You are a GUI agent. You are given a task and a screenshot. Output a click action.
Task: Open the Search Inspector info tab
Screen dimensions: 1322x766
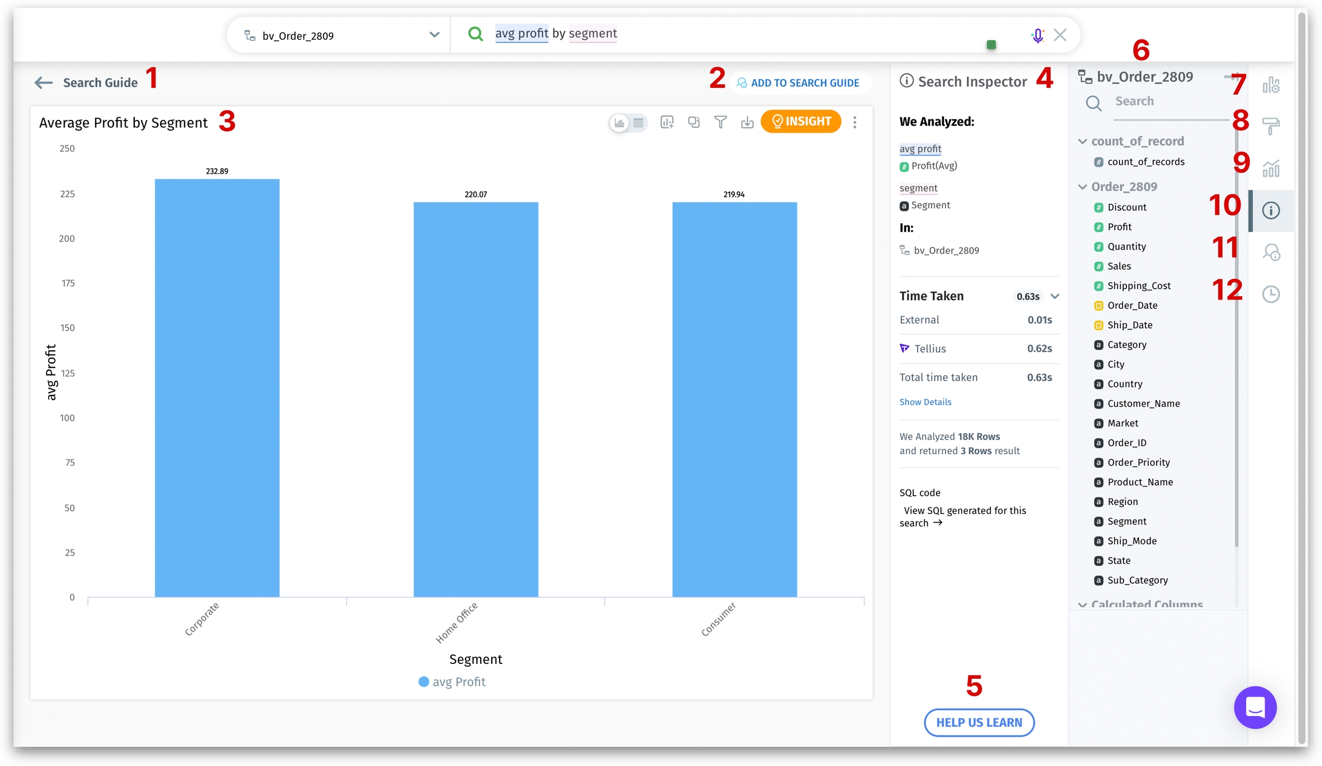coord(1271,211)
